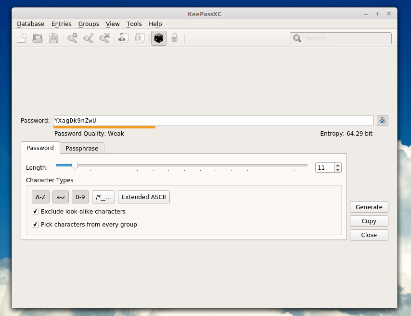Select the Password tab
This screenshot has height=316, width=411.
(x=40, y=148)
